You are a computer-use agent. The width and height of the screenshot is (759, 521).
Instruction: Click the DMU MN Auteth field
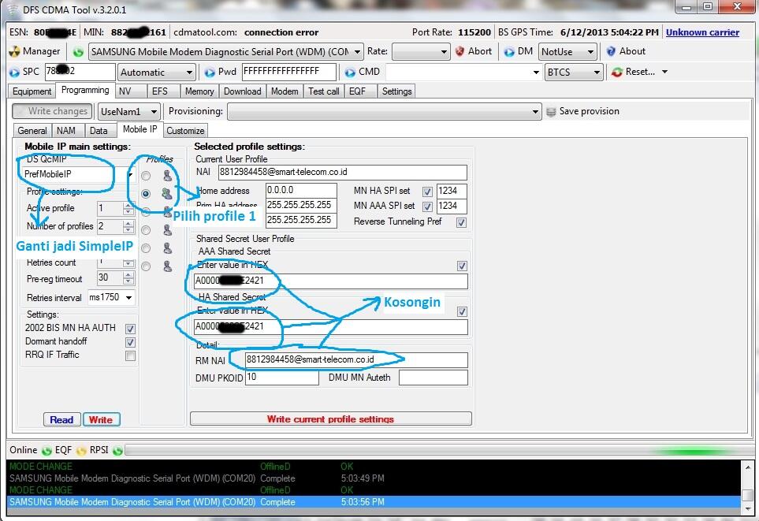(x=433, y=378)
